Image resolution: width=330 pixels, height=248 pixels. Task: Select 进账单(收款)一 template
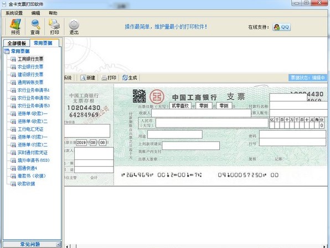[x=33, y=113]
